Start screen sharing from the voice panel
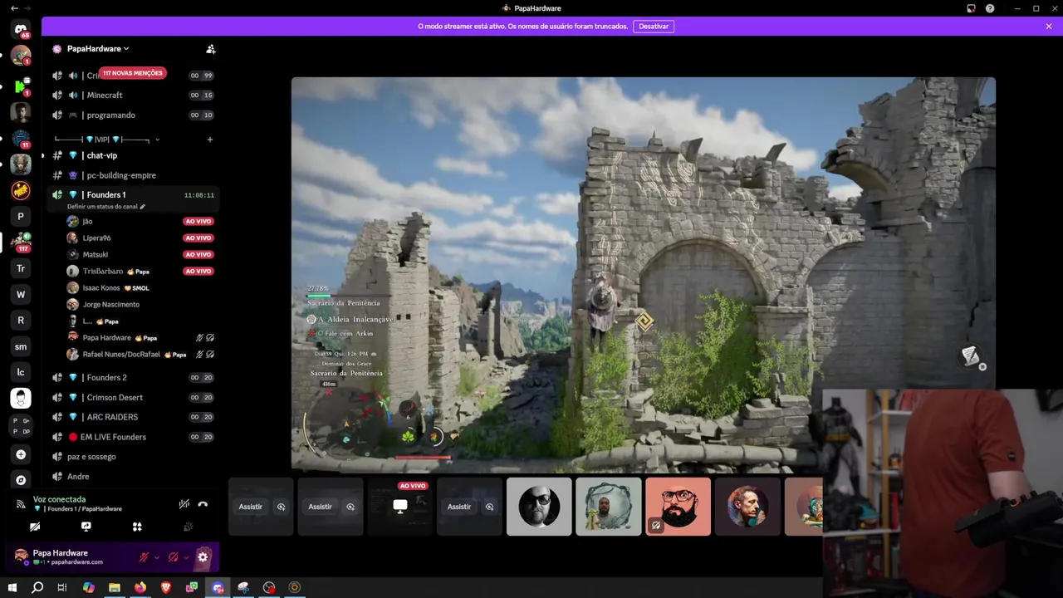This screenshot has width=1063, height=598. 86,527
